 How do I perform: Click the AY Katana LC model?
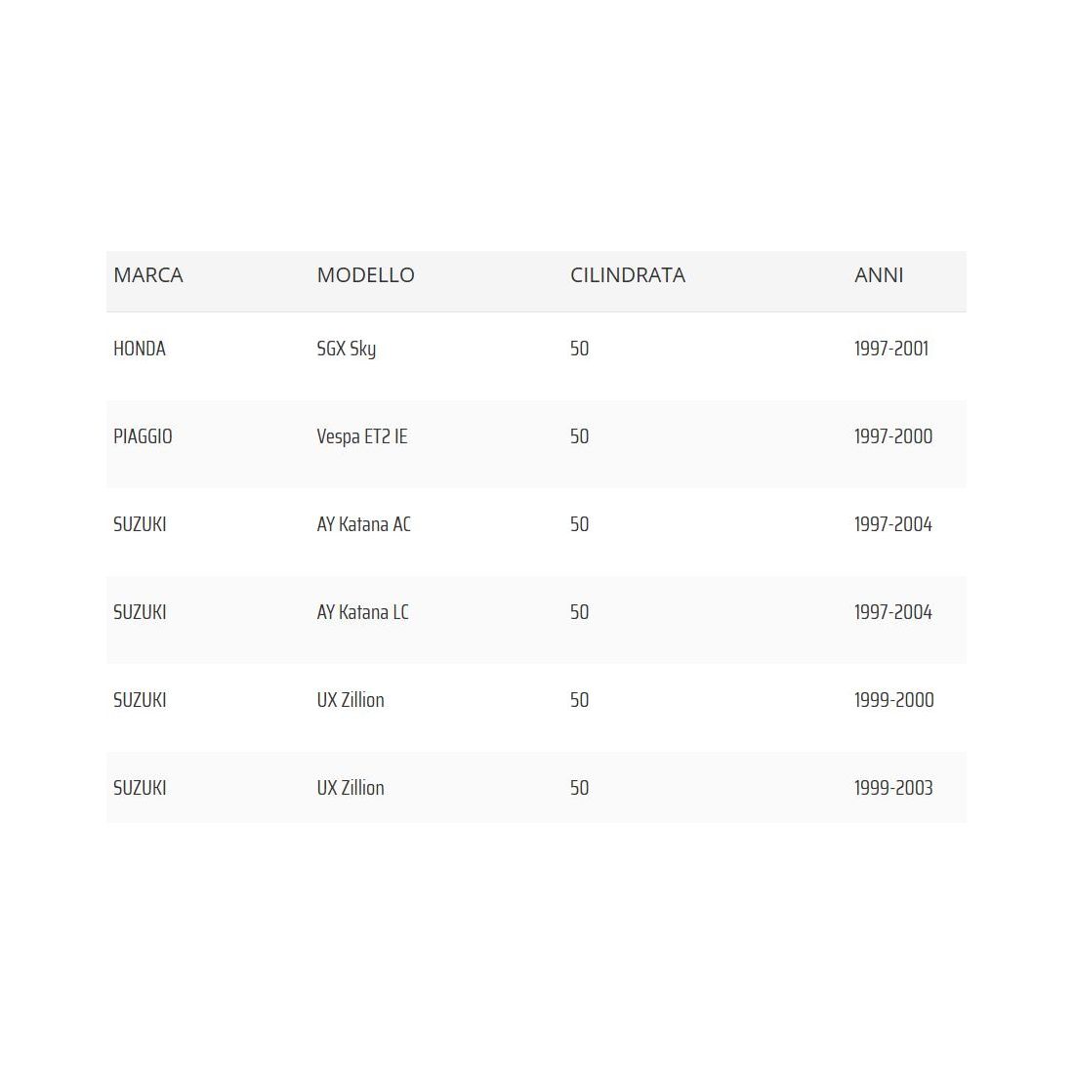(x=362, y=612)
